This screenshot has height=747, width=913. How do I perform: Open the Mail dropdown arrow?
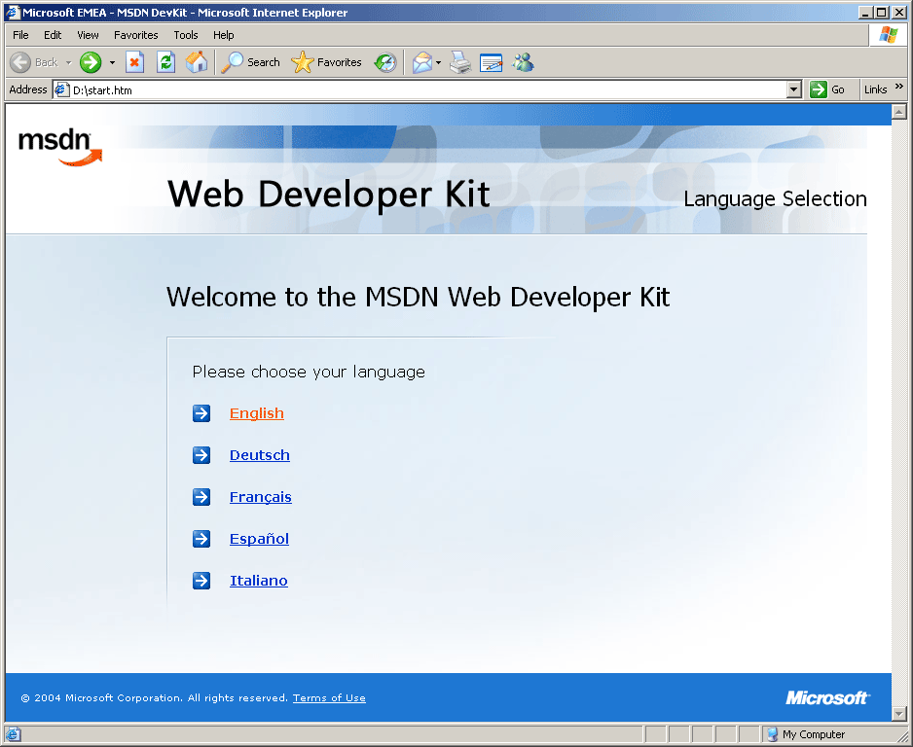click(x=438, y=62)
